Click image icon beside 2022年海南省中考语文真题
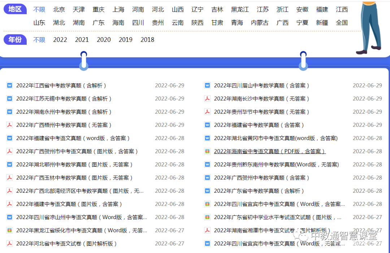Viewport: 390px width, 253px height. 207,151
